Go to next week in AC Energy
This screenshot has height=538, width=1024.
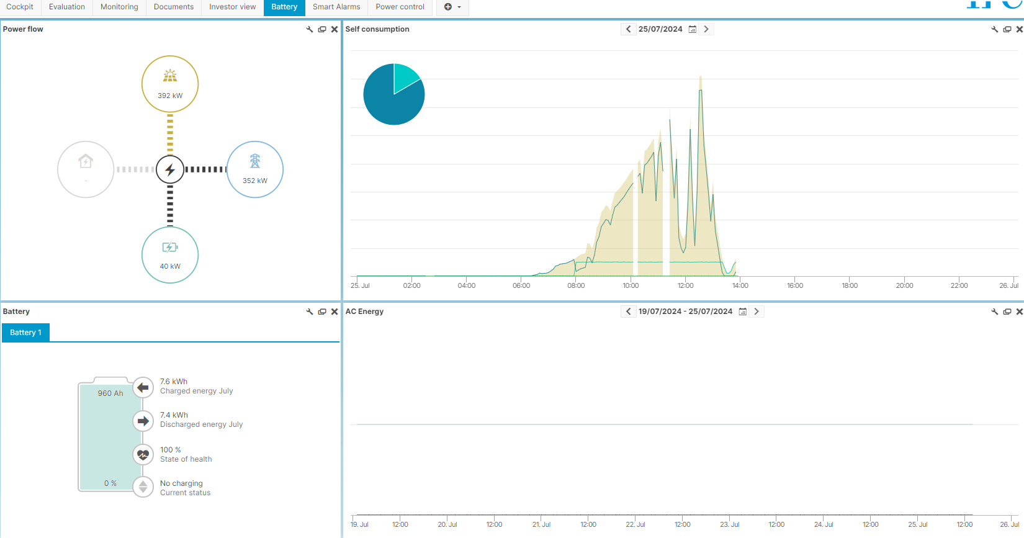(x=757, y=312)
